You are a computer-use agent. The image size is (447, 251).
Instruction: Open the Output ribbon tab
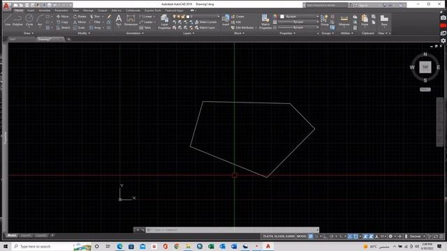tap(102, 10)
